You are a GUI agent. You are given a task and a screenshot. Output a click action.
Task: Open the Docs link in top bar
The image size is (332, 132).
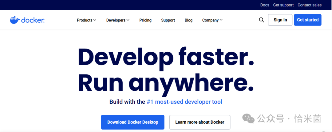point(265,5)
